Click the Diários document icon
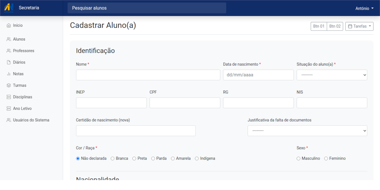380x190 pixels. click(9, 62)
